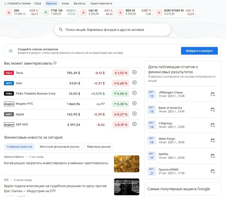Image resolution: width=226 pixels, height=197 pixels.
Task: Click Bank of America earnings entry
Action: tap(182, 109)
